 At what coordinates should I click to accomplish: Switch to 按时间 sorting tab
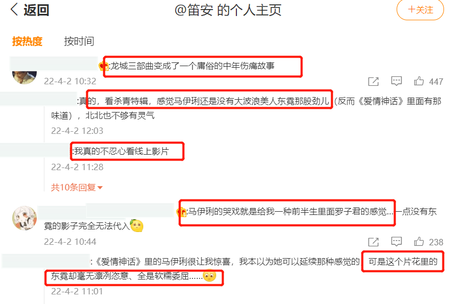(x=79, y=41)
